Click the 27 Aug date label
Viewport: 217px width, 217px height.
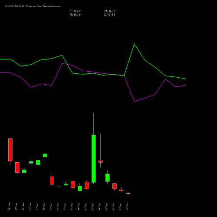pyautogui.click(x=16, y=206)
